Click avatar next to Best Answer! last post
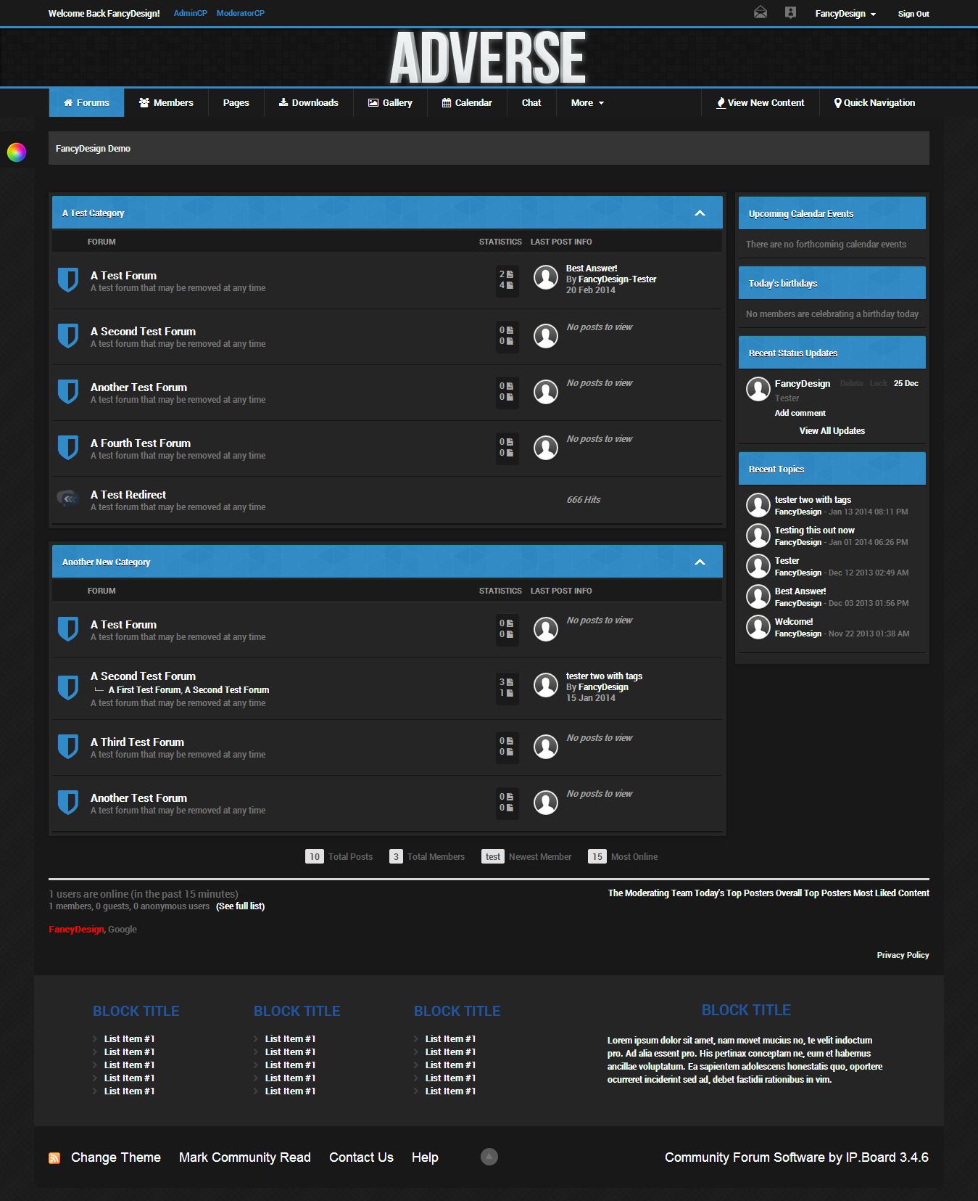Viewport: 978px width, 1201px height. [x=545, y=278]
